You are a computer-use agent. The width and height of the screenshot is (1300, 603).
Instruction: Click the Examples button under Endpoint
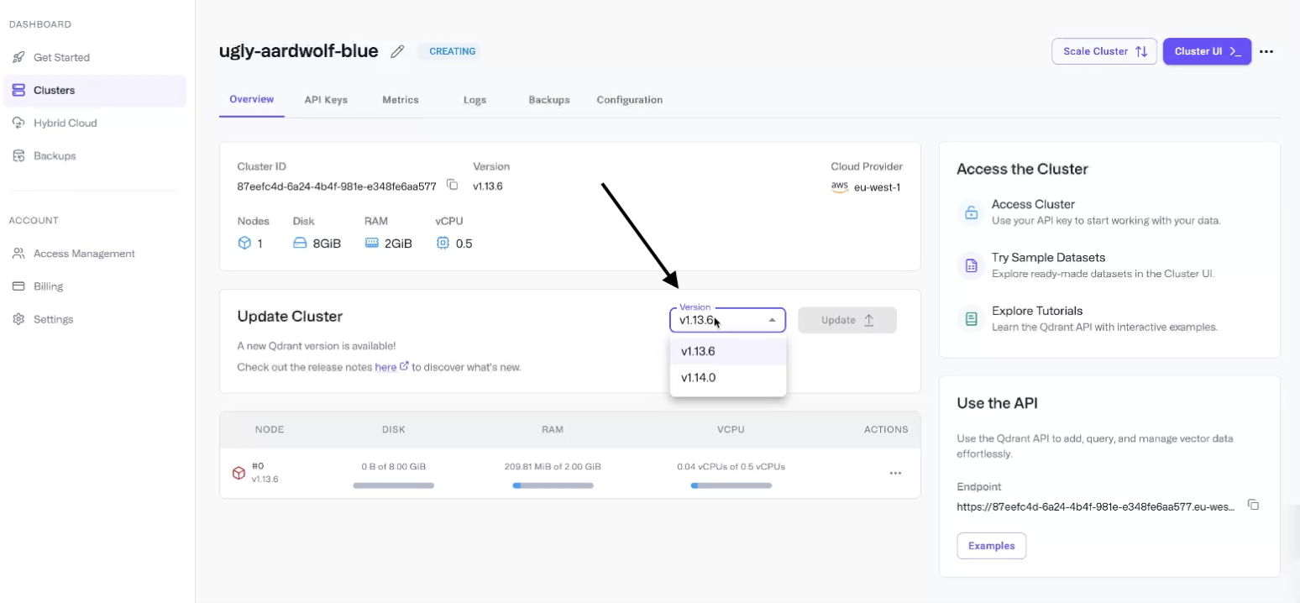pos(991,546)
